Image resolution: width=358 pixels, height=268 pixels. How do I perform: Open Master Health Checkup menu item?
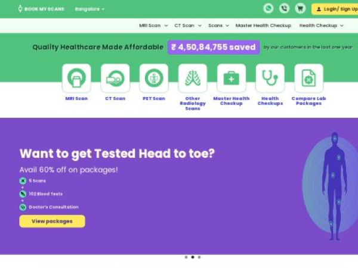(x=263, y=26)
